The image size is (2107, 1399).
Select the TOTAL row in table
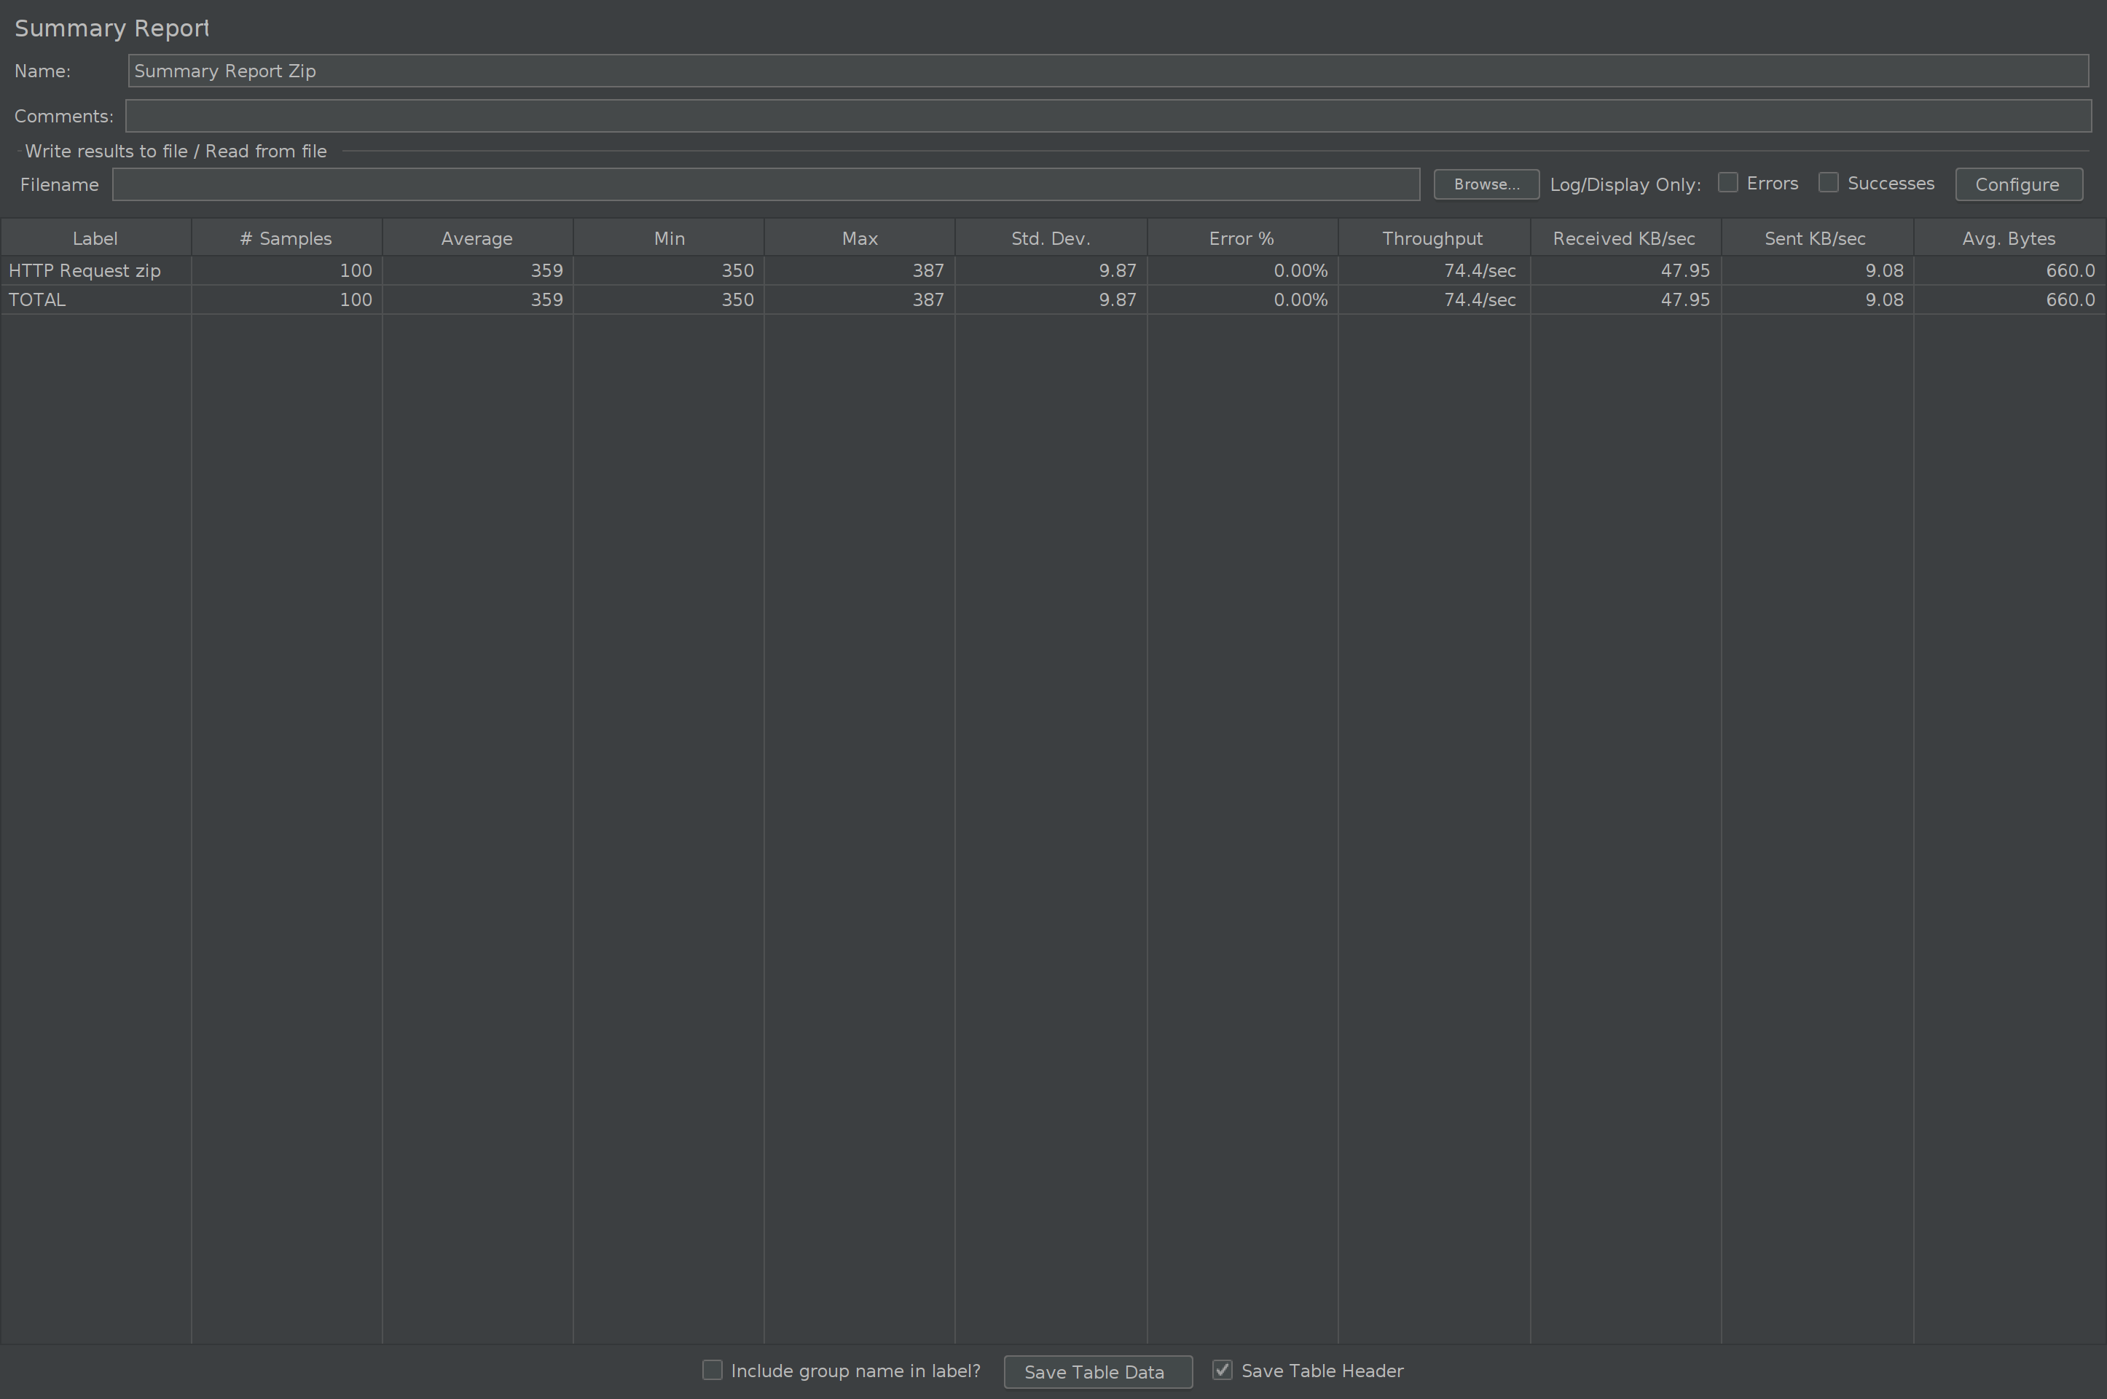(37, 299)
